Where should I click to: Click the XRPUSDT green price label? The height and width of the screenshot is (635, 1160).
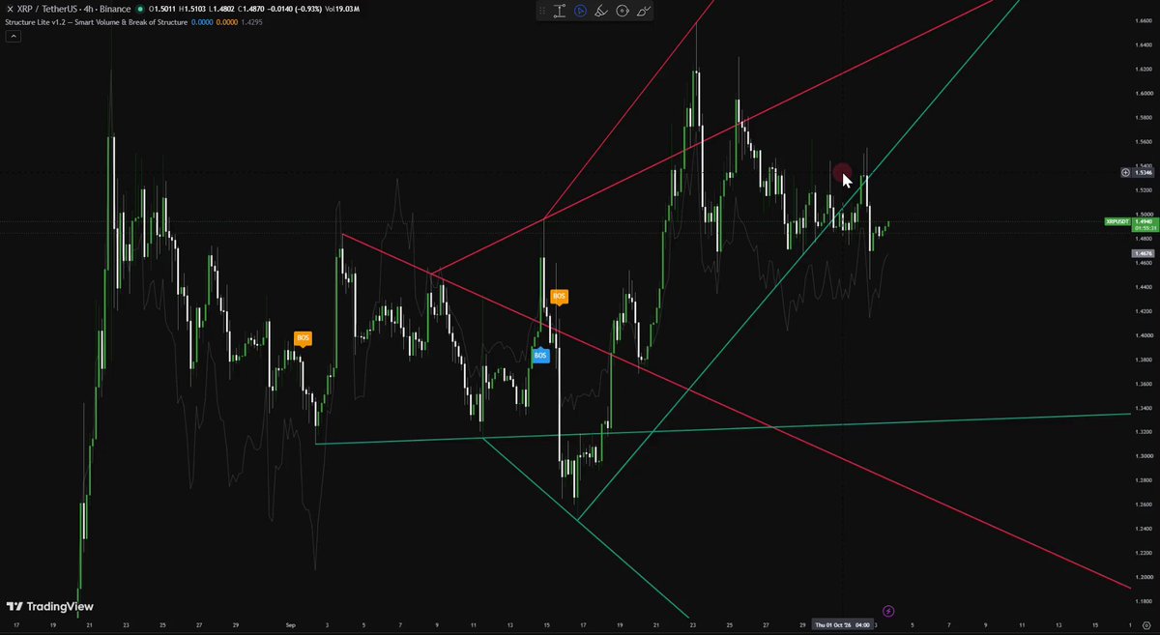coord(1117,221)
